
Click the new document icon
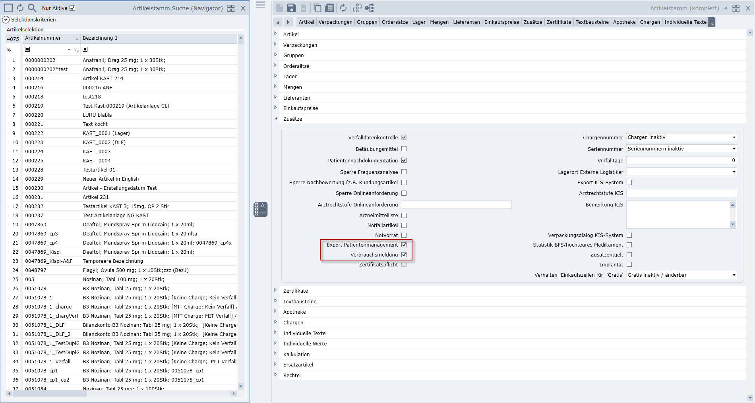280,8
